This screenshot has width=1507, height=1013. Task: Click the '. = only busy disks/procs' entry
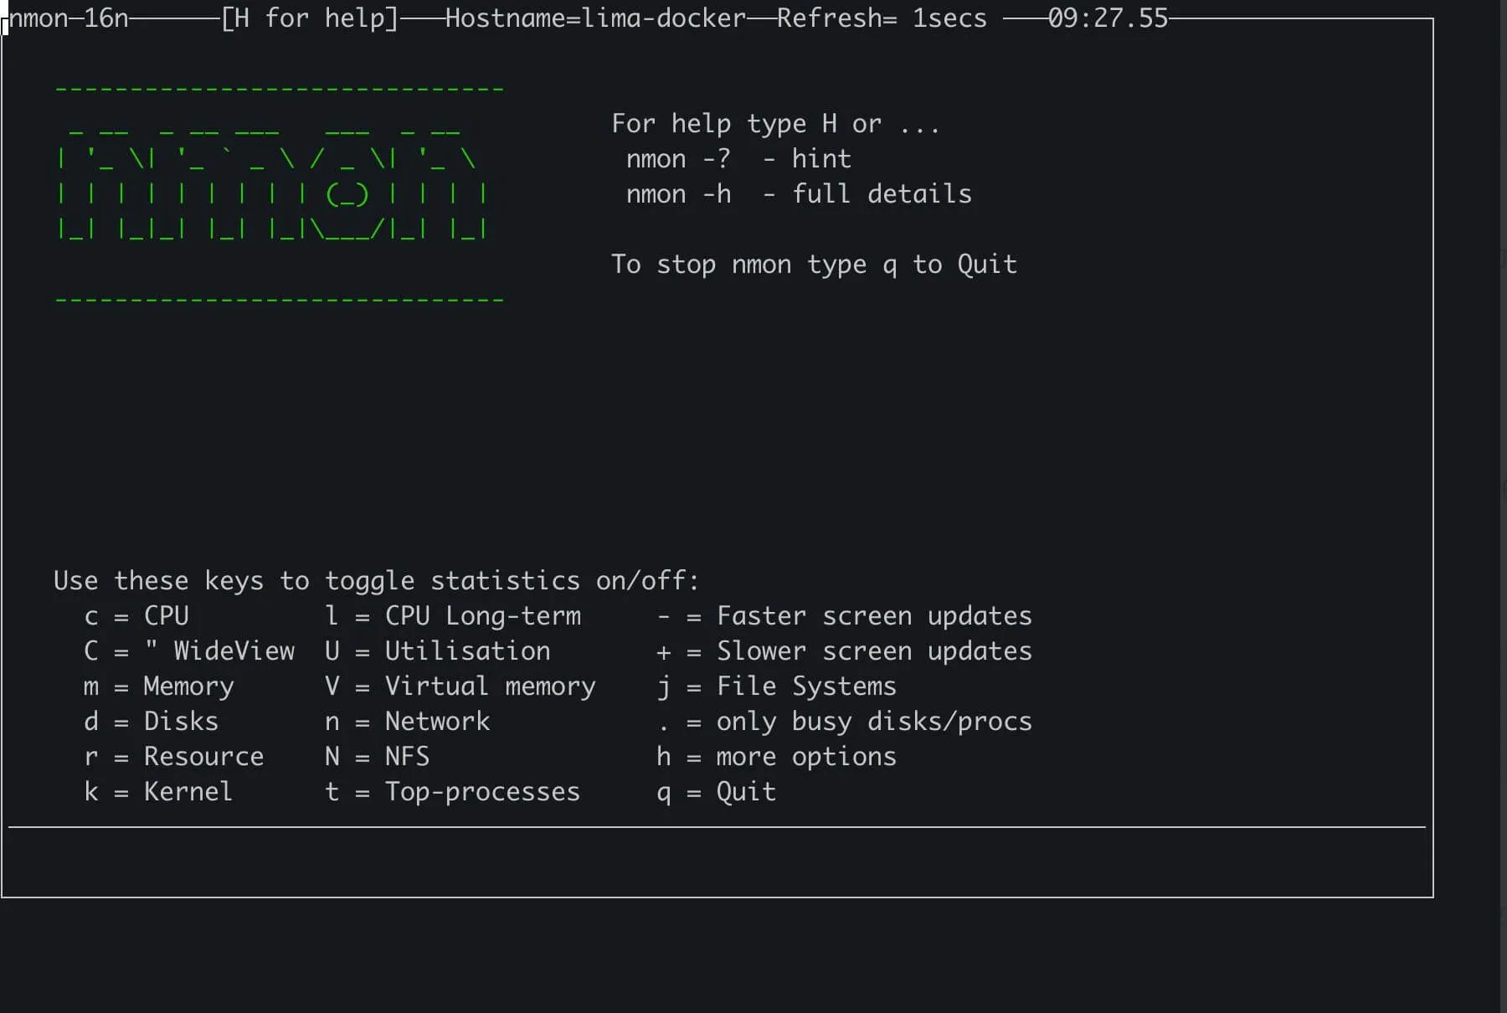(845, 722)
